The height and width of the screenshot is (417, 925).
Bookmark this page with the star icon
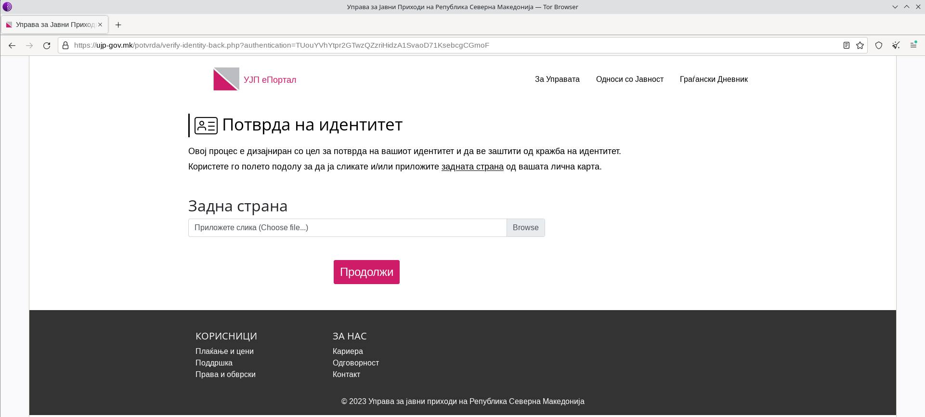coord(860,45)
